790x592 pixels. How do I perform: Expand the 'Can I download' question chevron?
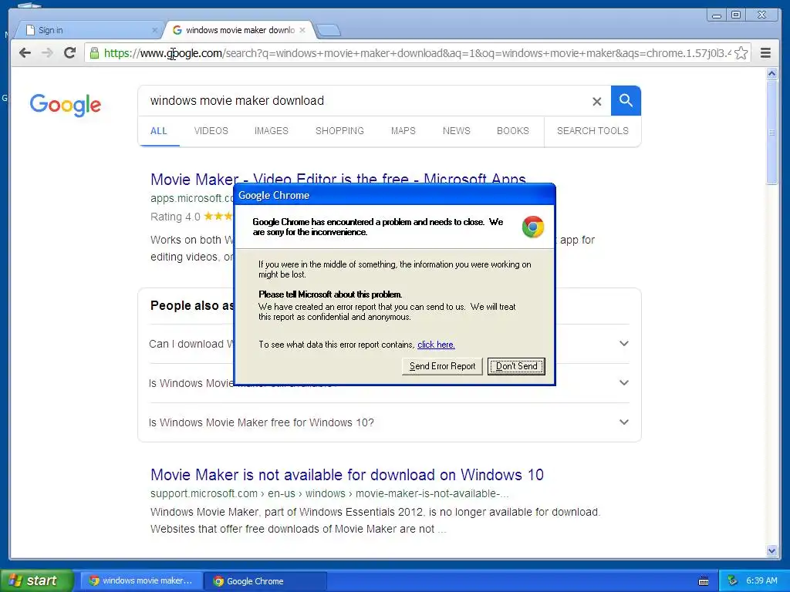[623, 343]
